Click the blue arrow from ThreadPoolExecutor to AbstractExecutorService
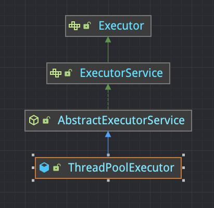Screen dimensions: 214x208 tap(108, 144)
